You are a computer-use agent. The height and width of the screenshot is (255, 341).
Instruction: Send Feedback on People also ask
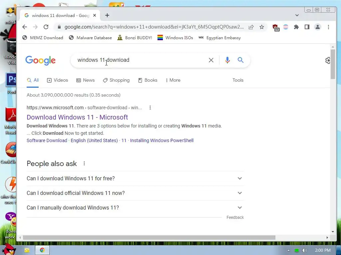(235, 217)
